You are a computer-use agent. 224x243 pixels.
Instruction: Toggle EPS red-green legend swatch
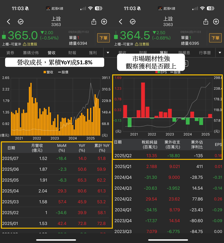(158, 72)
